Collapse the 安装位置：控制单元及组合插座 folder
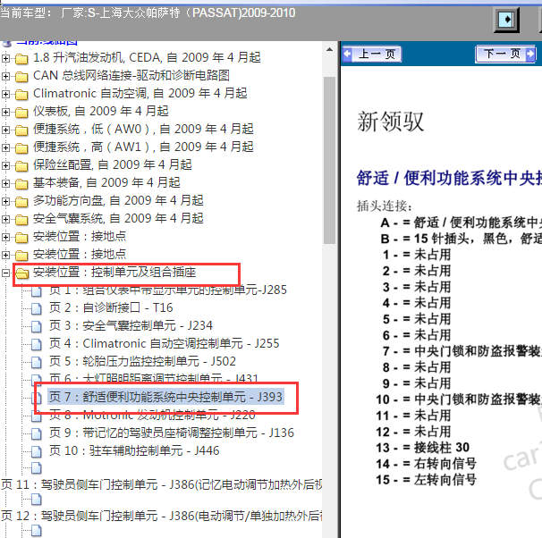The width and height of the screenshot is (542, 538). point(5,273)
